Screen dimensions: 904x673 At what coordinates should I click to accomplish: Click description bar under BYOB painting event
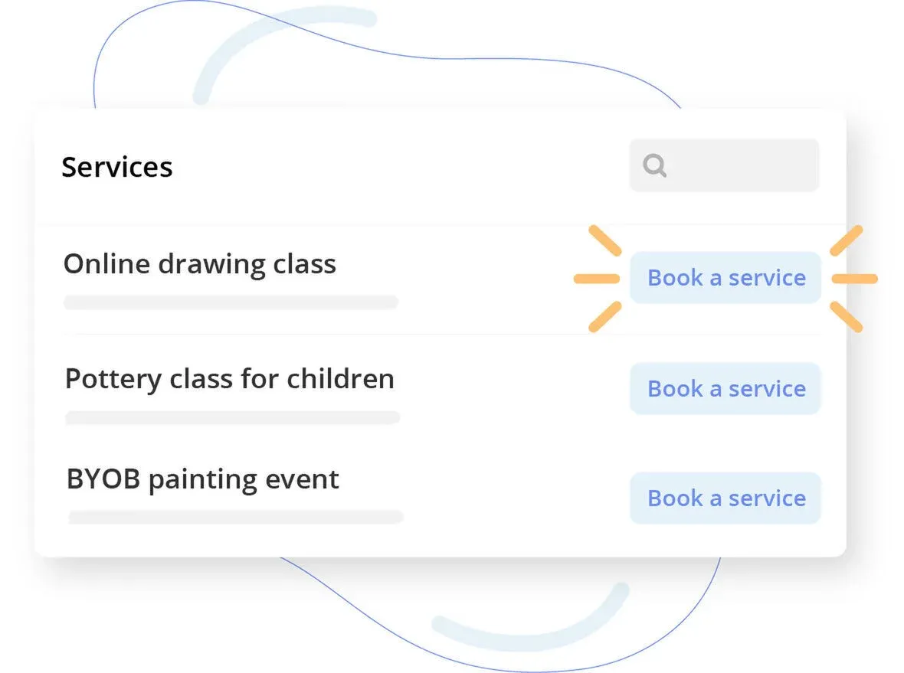(x=235, y=518)
